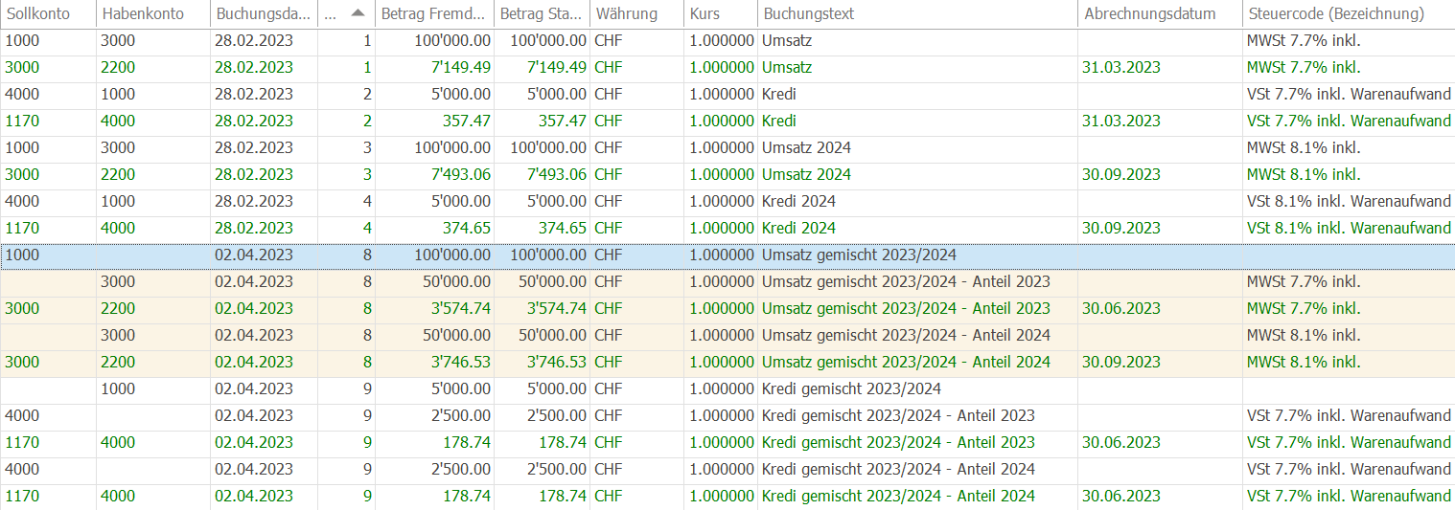Image resolution: width=1455 pixels, height=510 pixels.
Task: Click the 374.65 value under Betrag Fremd
Action: click(x=467, y=228)
